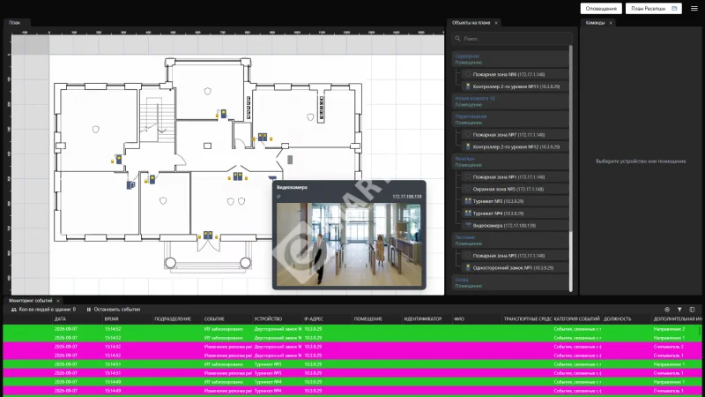Select Пожарная зона №1 in the objects list
The width and height of the screenshot is (705, 397).
(x=515, y=177)
